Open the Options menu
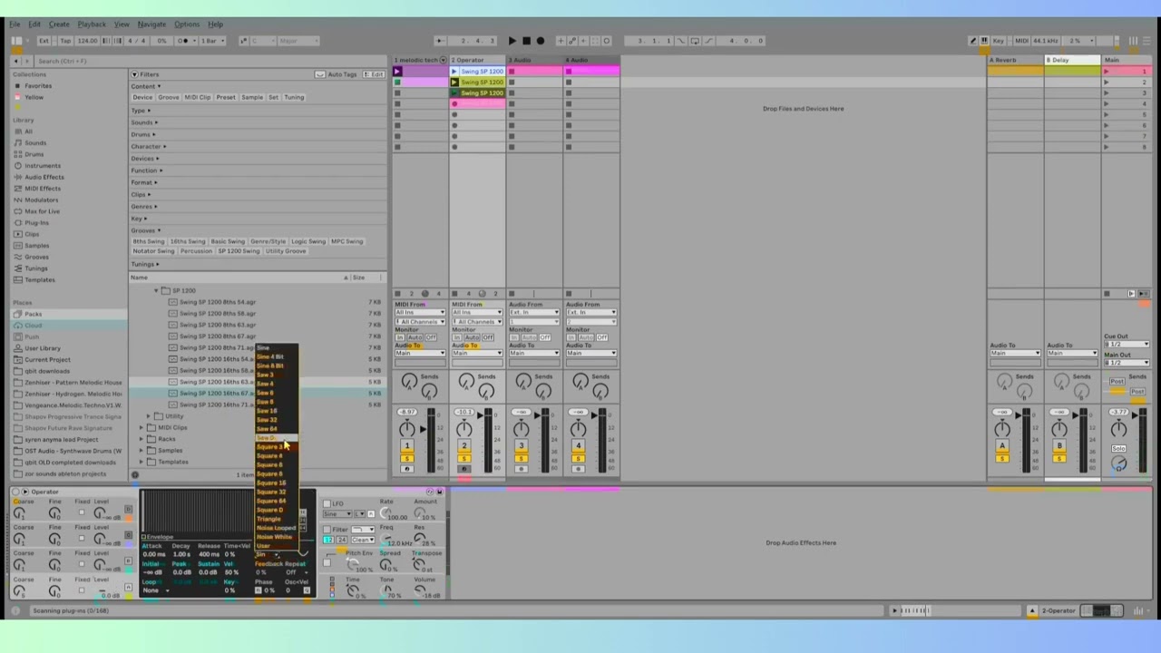The height and width of the screenshot is (653, 1161). (187, 24)
